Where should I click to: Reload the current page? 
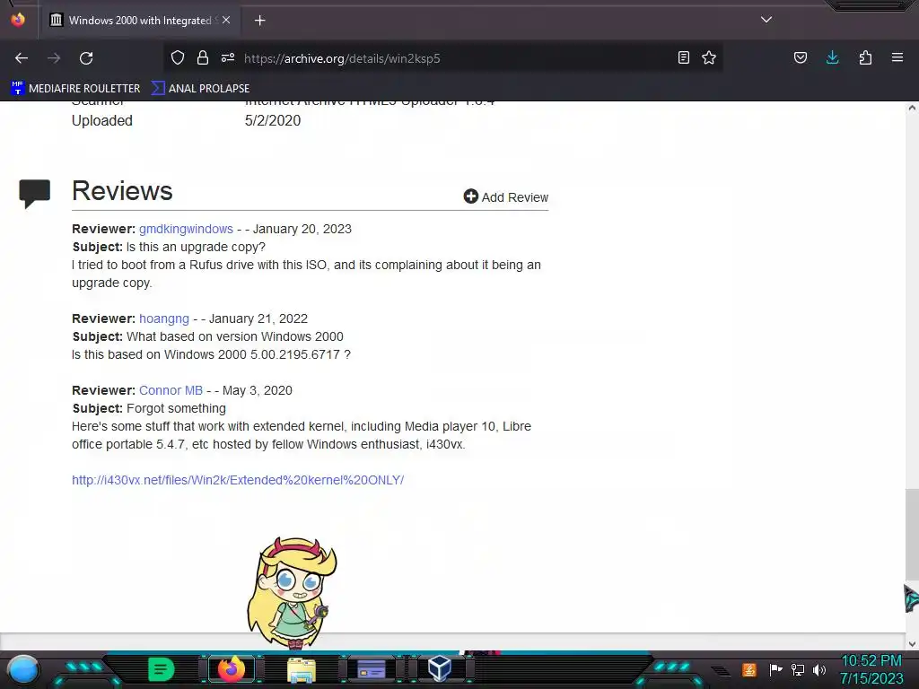coord(86,58)
